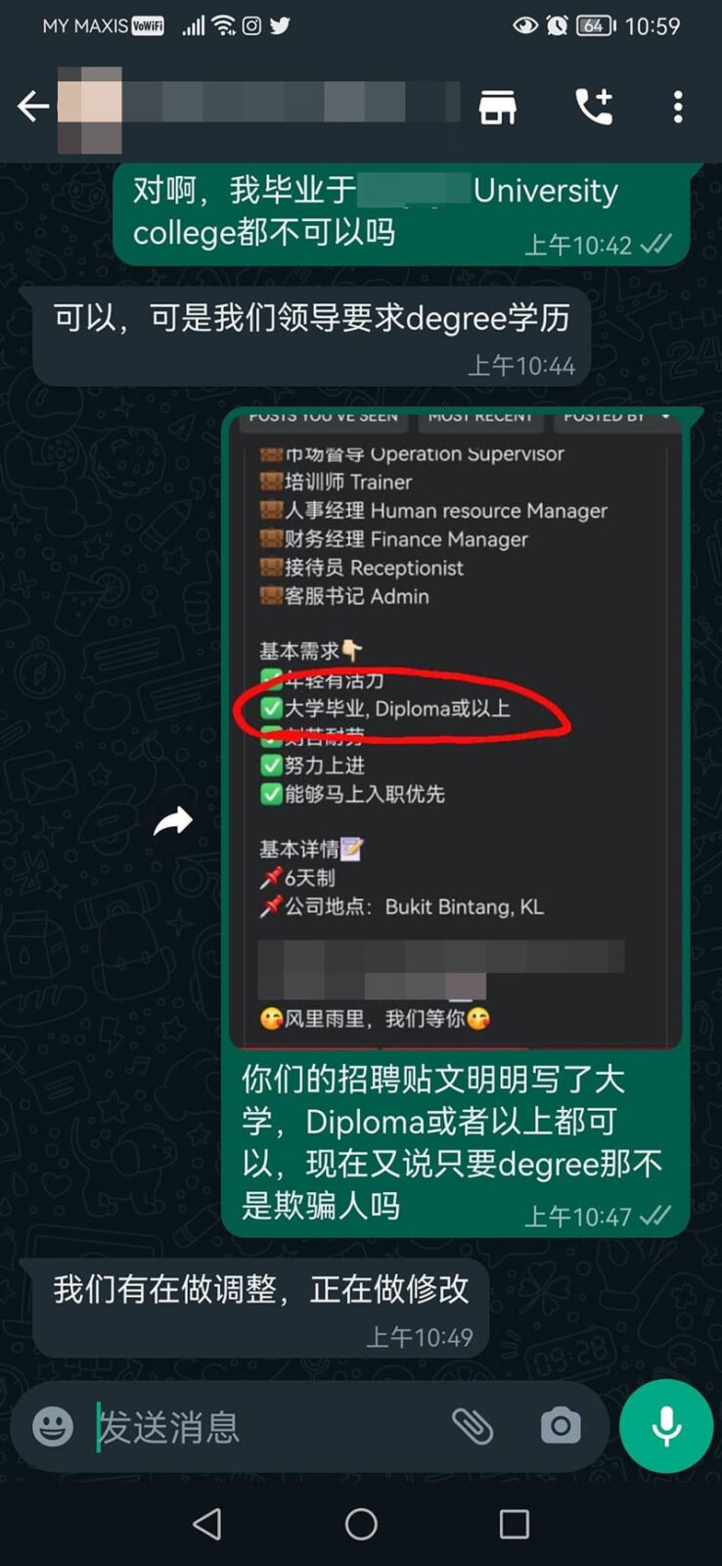Tap the microphone voice message button
Screen dimensions: 722x1566
tap(666, 1426)
